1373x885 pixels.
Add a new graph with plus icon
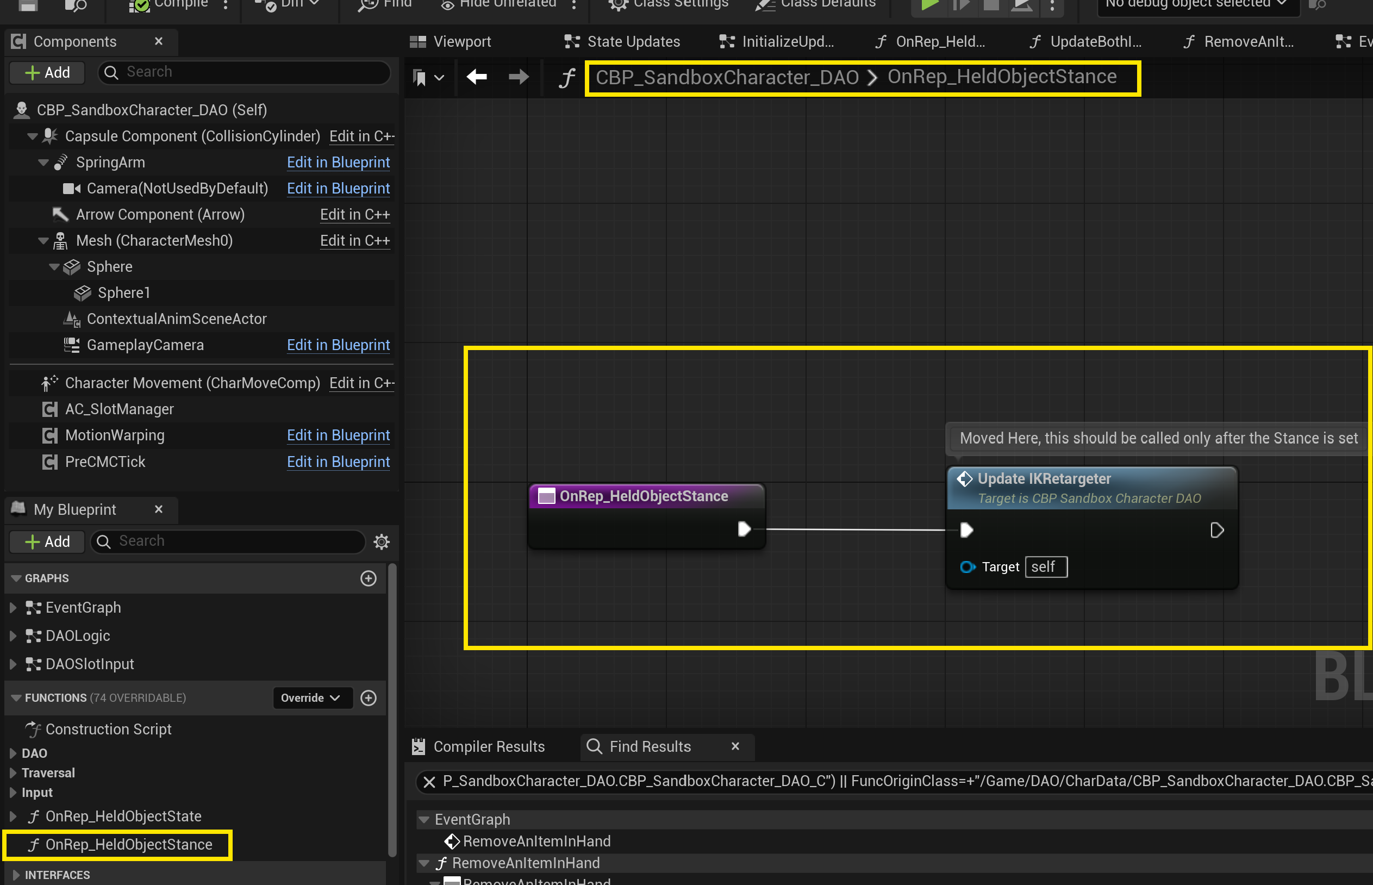pyautogui.click(x=368, y=578)
